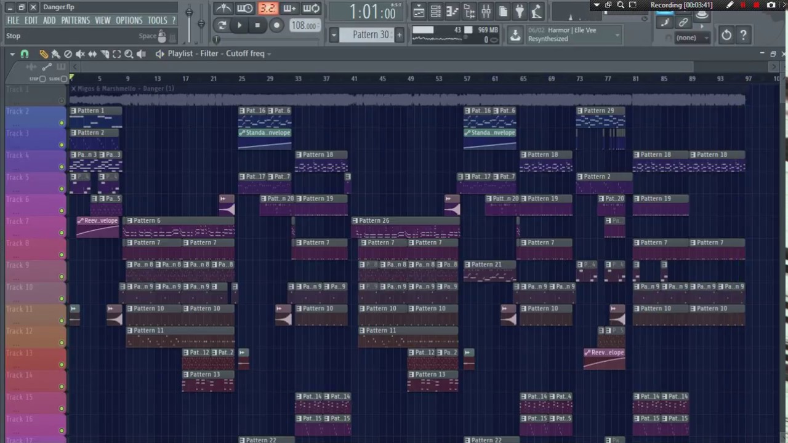The image size is (788, 443).
Task: Select the Slice tool
Action: tap(105, 54)
